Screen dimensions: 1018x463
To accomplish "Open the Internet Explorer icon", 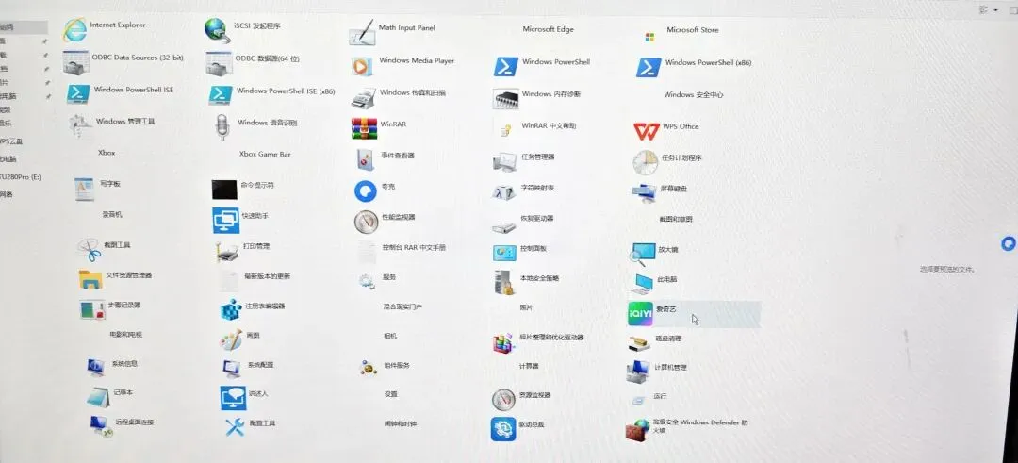I will pyautogui.click(x=75, y=29).
